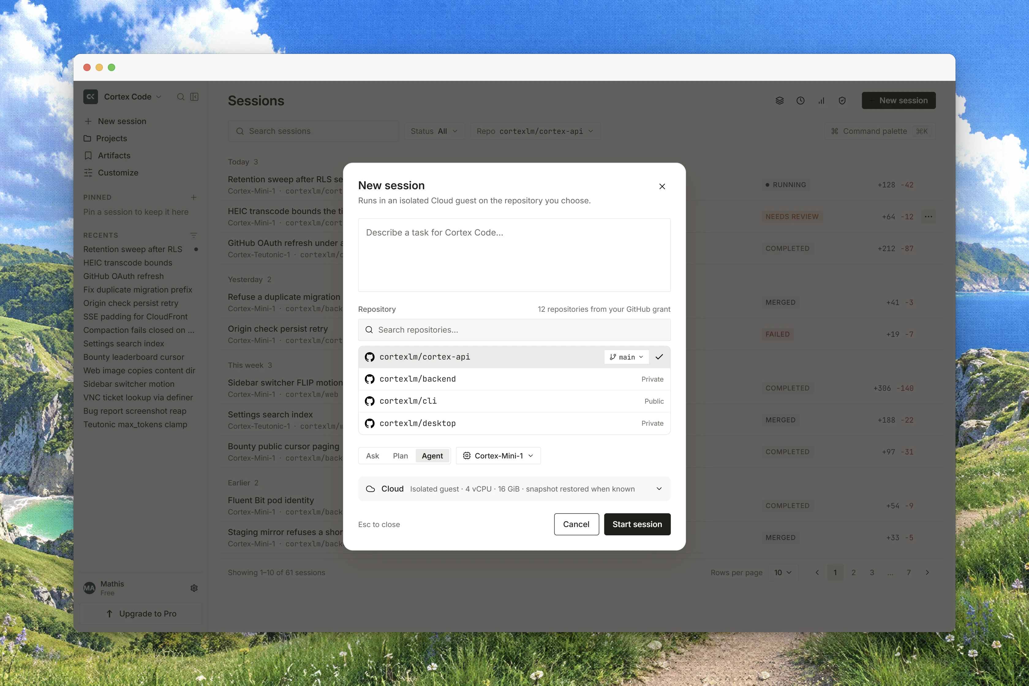Viewport: 1029px width, 686px height.
Task: Click the GitHub icon for cortexlm/desktop
Action: tap(370, 424)
